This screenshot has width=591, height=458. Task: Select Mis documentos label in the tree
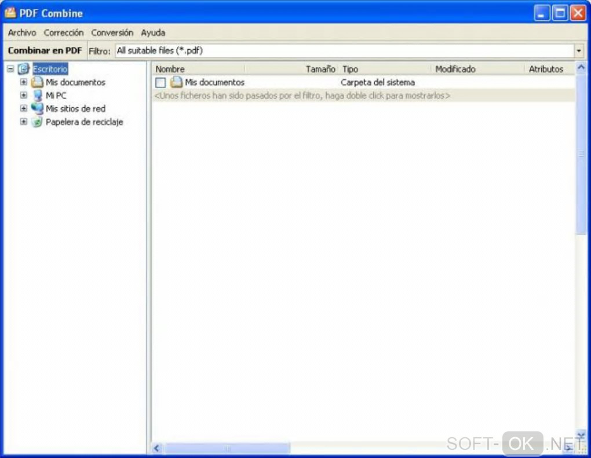[x=75, y=82]
